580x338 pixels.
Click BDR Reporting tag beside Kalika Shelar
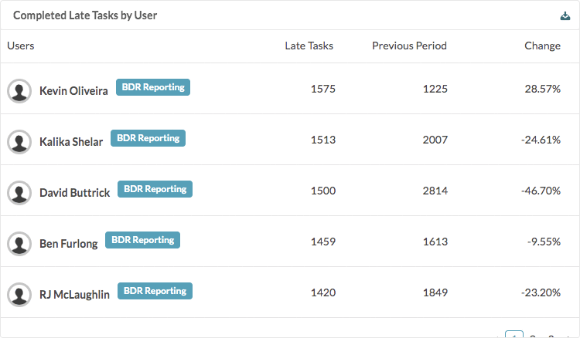pos(148,138)
